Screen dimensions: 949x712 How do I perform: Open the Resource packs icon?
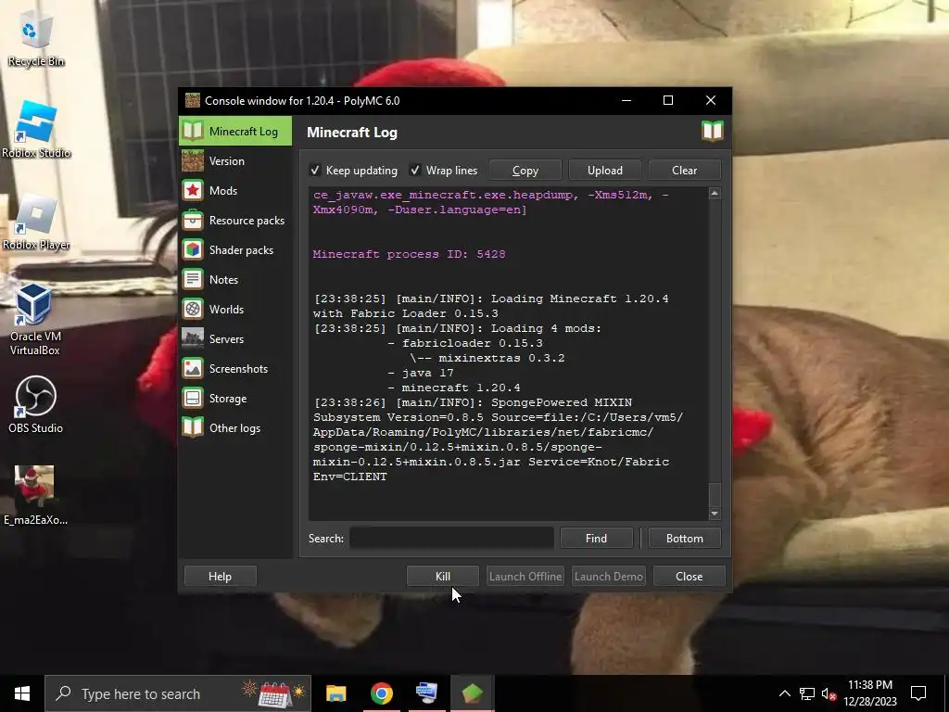(193, 220)
